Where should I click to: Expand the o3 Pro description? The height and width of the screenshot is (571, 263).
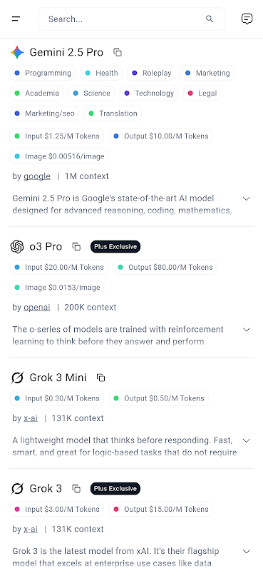[x=247, y=330]
